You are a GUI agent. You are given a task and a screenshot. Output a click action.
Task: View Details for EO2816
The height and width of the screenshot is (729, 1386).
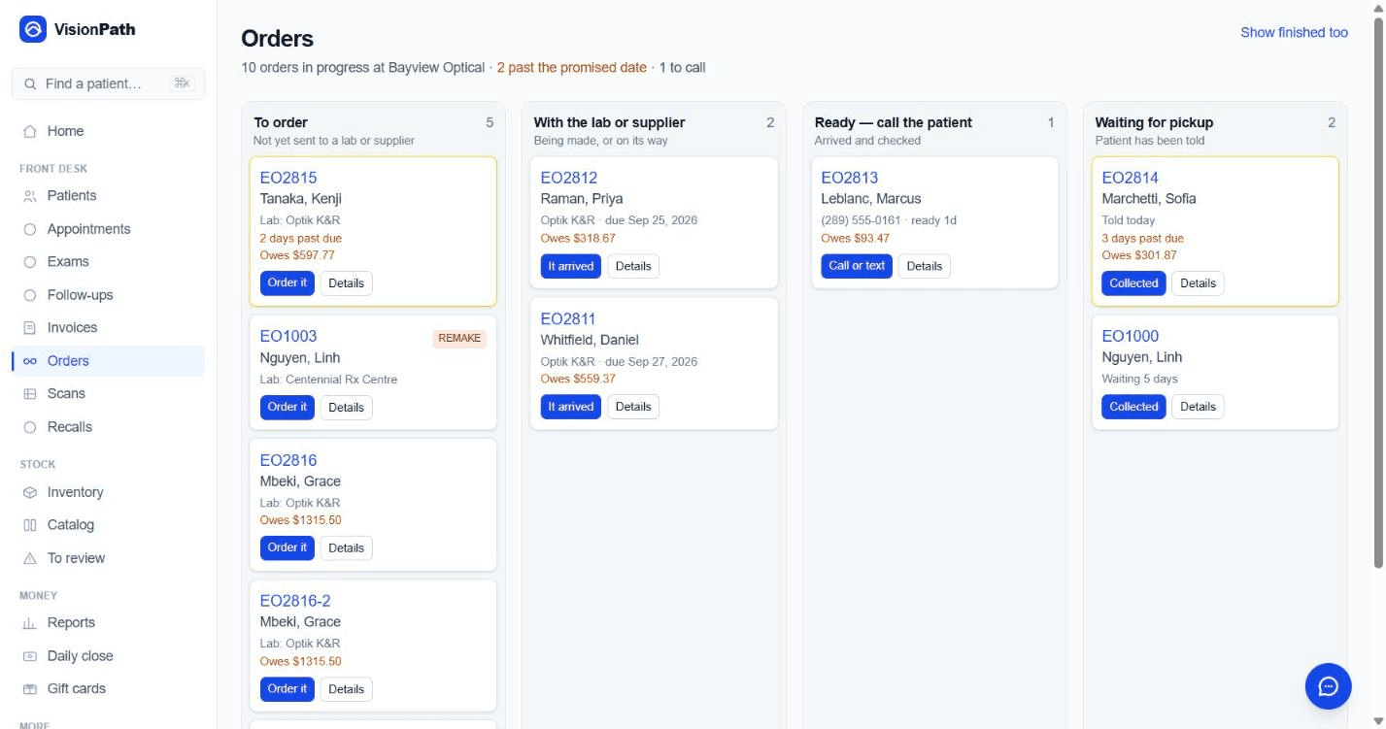tap(346, 548)
